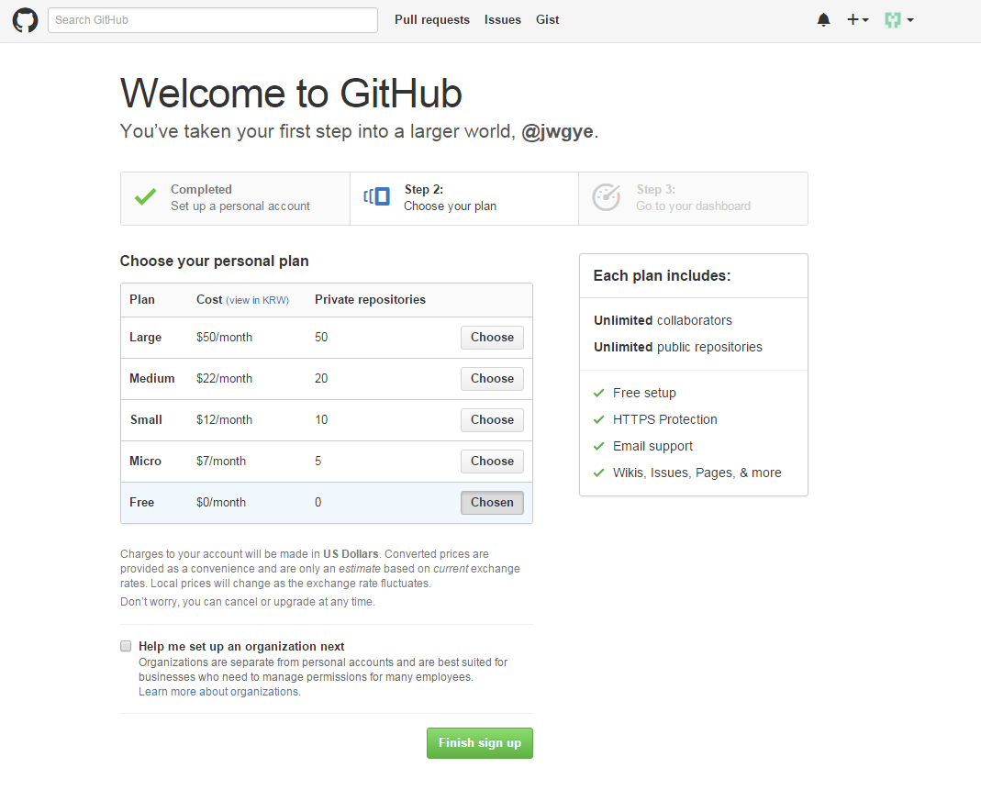981x790 pixels.
Task: Focus the Search GitHub field
Action: pyautogui.click(x=213, y=20)
